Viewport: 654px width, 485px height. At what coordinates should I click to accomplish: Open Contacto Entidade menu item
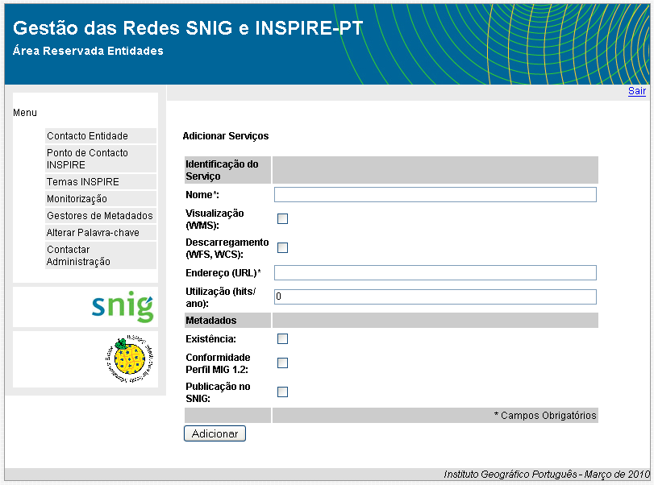[x=101, y=136]
